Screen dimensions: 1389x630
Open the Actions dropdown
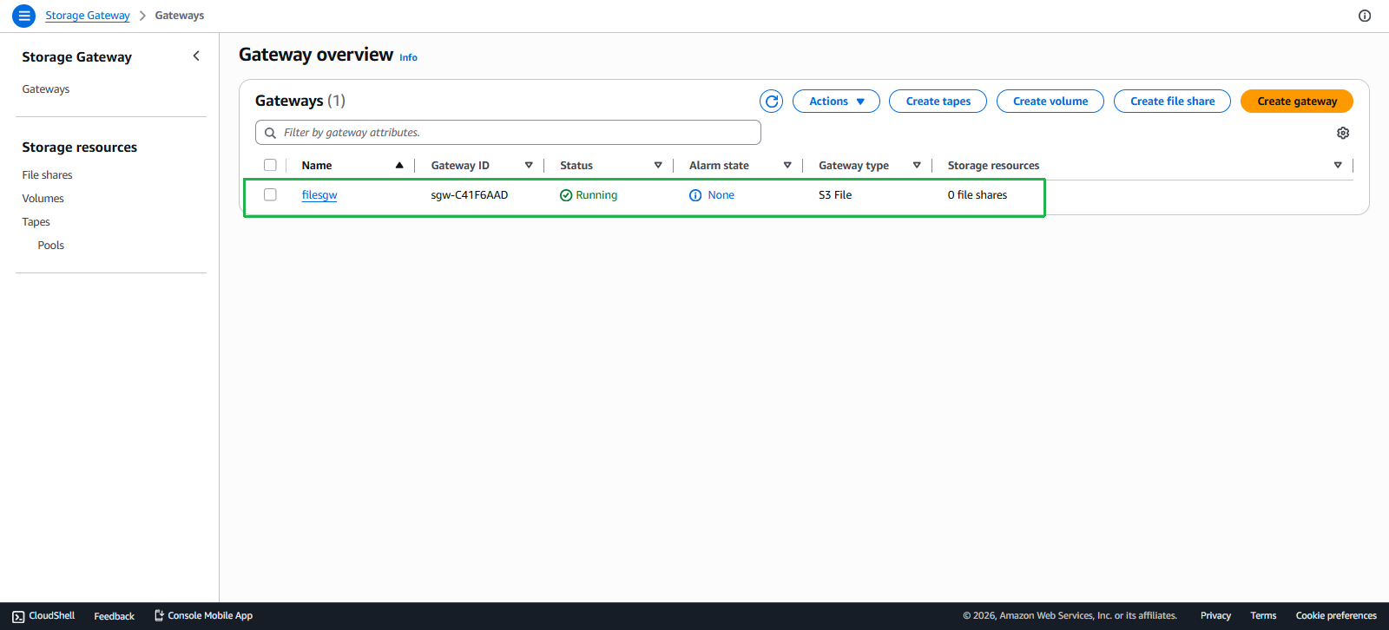point(836,102)
